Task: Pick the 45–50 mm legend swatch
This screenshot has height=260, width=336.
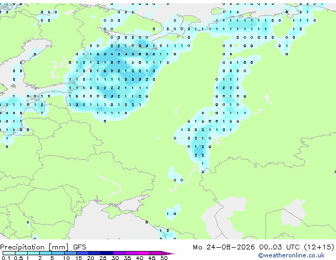Action: click(x=156, y=253)
